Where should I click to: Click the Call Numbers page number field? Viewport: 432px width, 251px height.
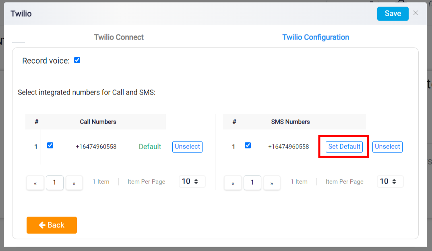54,183
